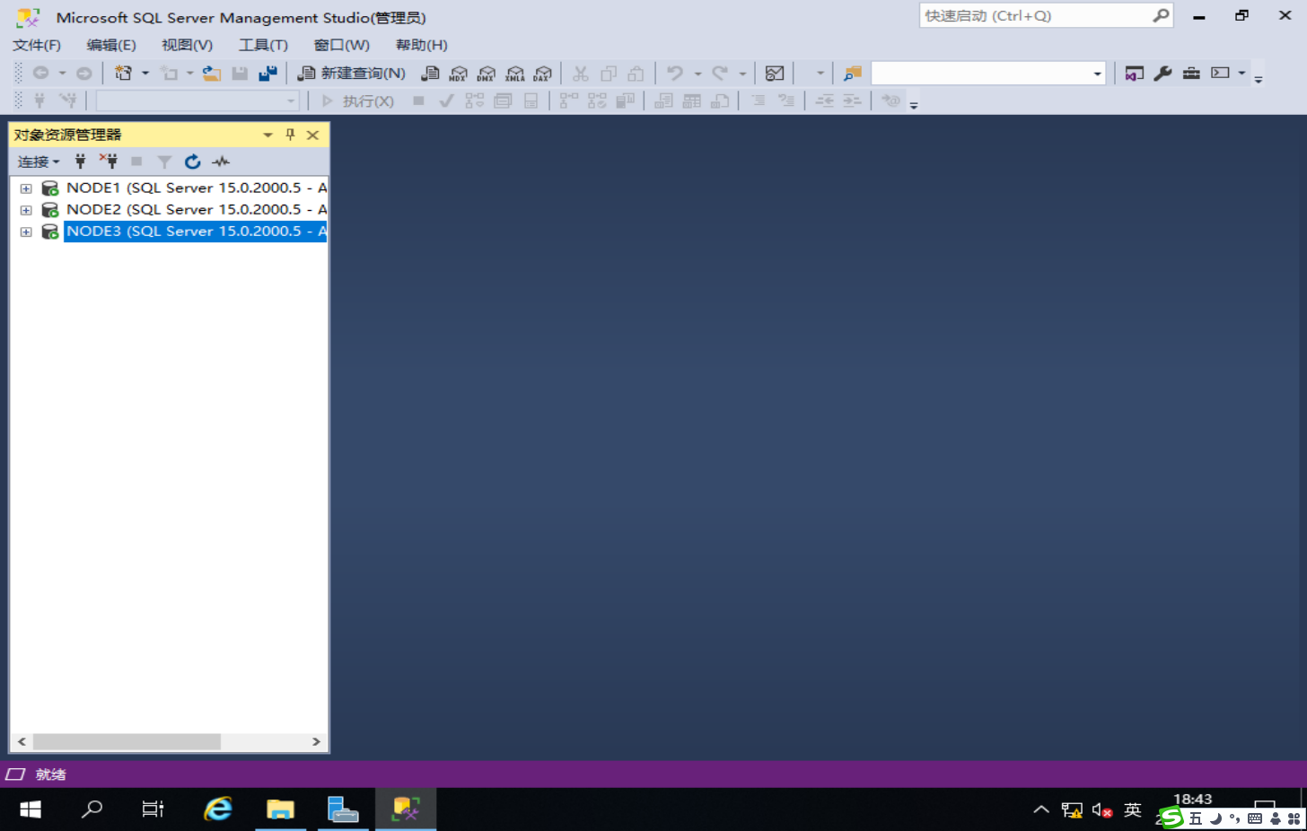Expand the NODE3 server node

pos(26,232)
